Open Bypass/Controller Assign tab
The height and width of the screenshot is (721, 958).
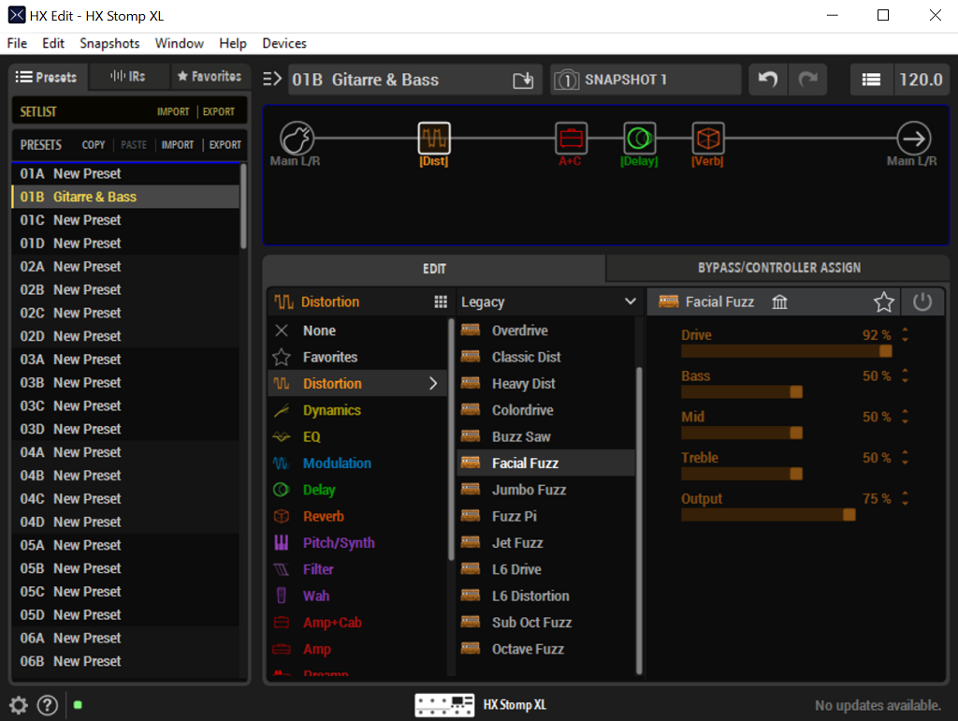coord(779,268)
